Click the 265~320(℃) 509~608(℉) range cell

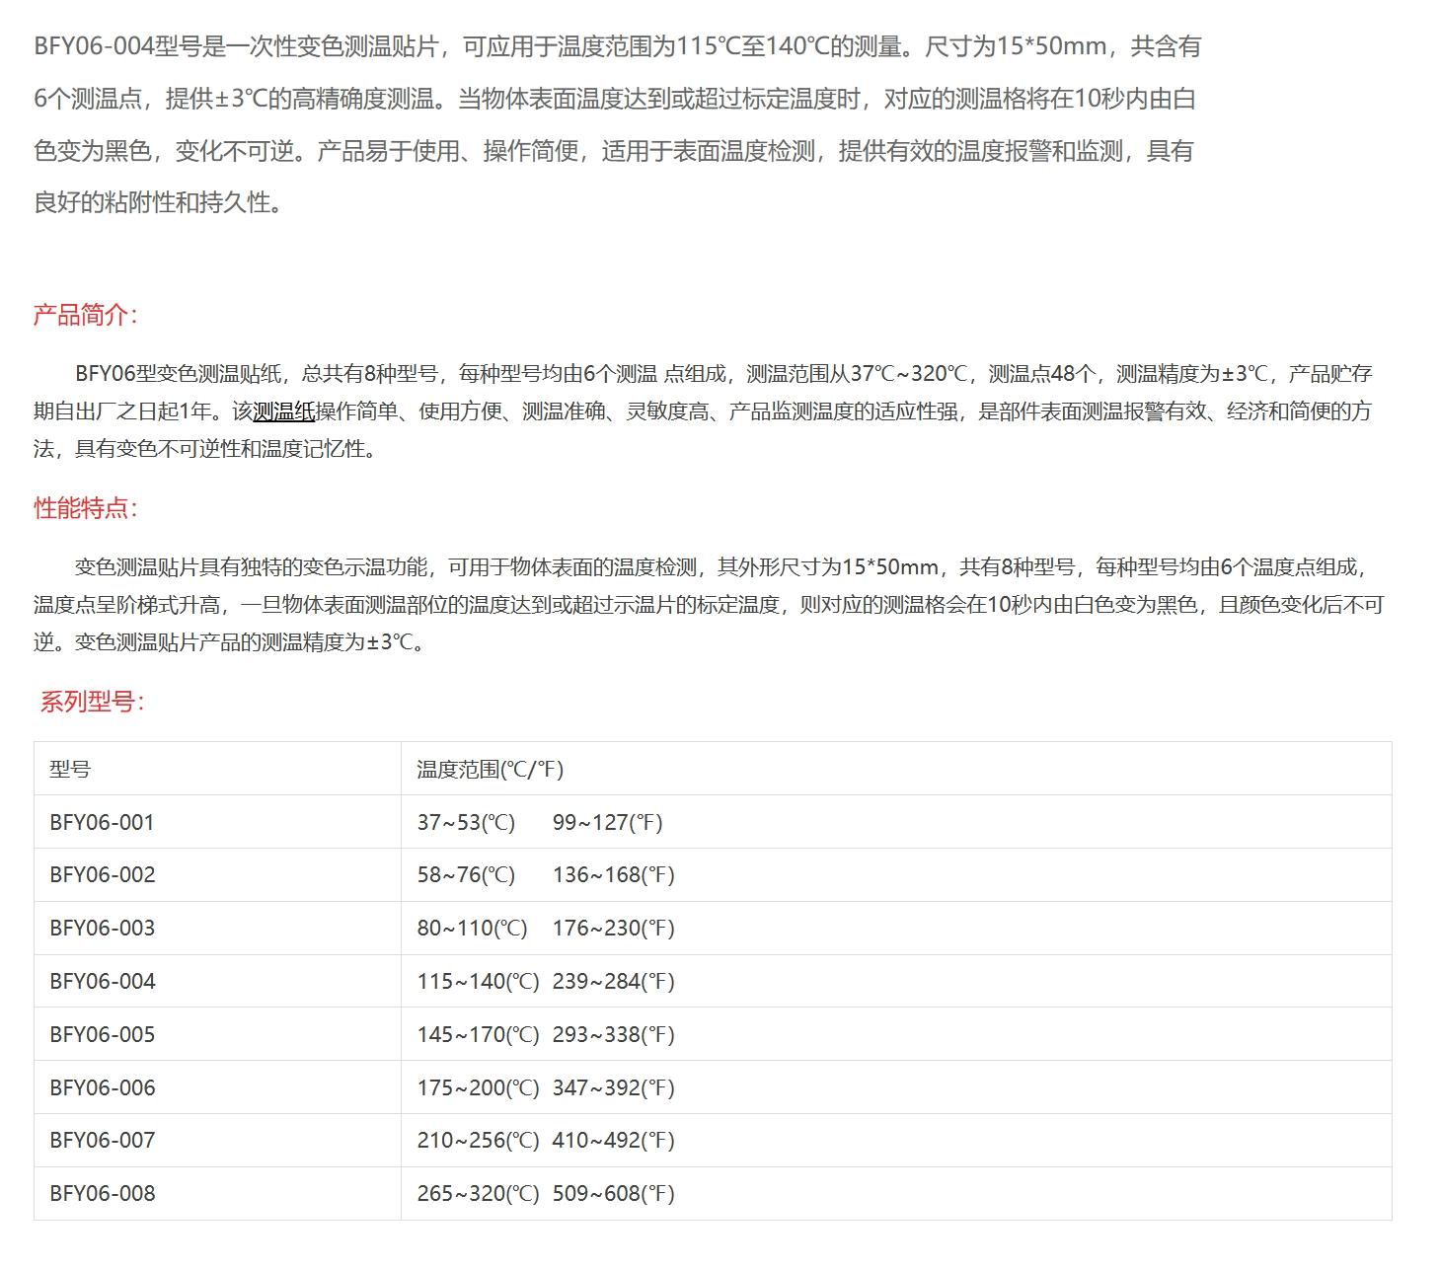coord(896,1194)
